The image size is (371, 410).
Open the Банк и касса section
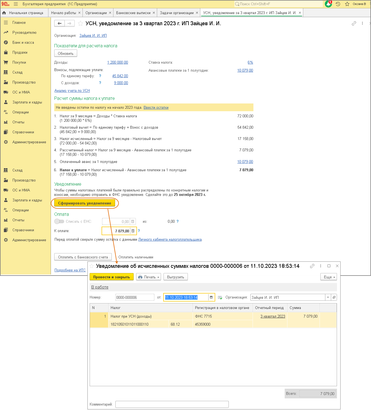pos(23,43)
